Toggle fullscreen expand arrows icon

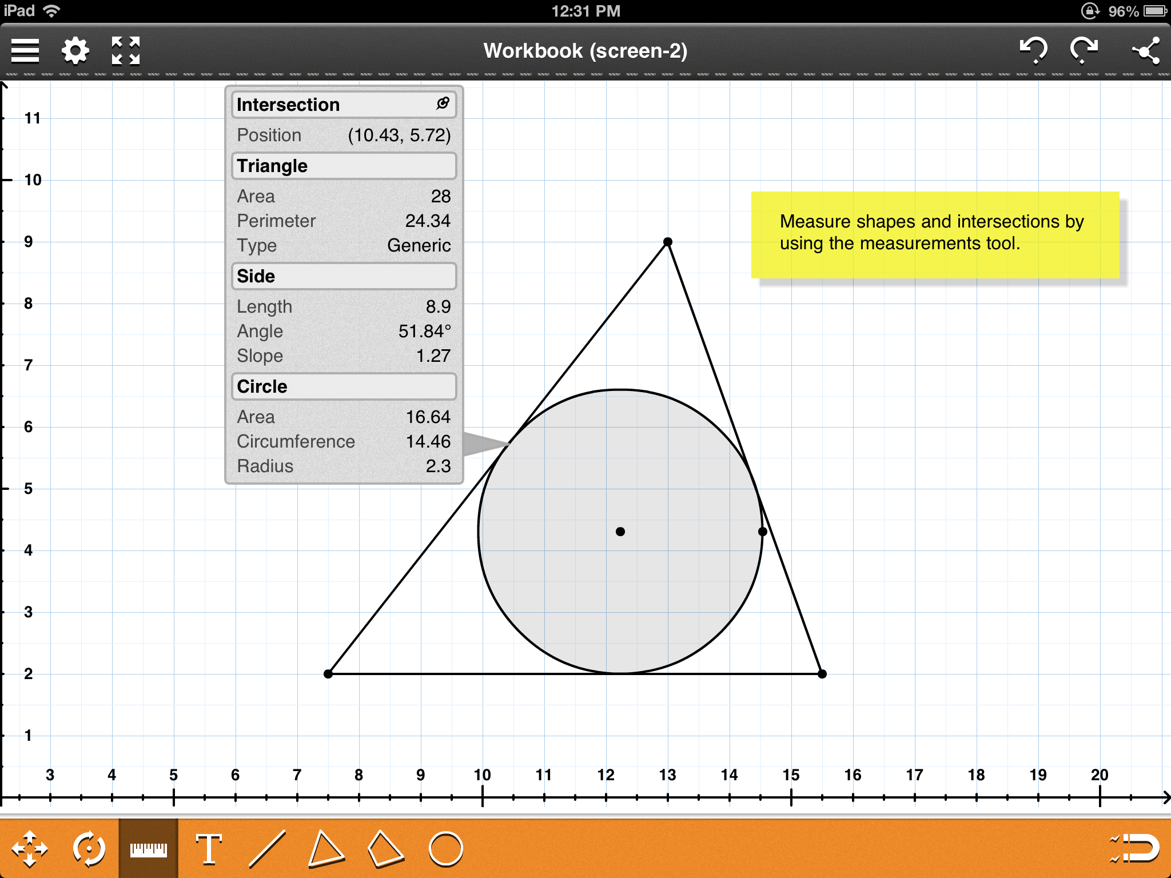point(125,51)
